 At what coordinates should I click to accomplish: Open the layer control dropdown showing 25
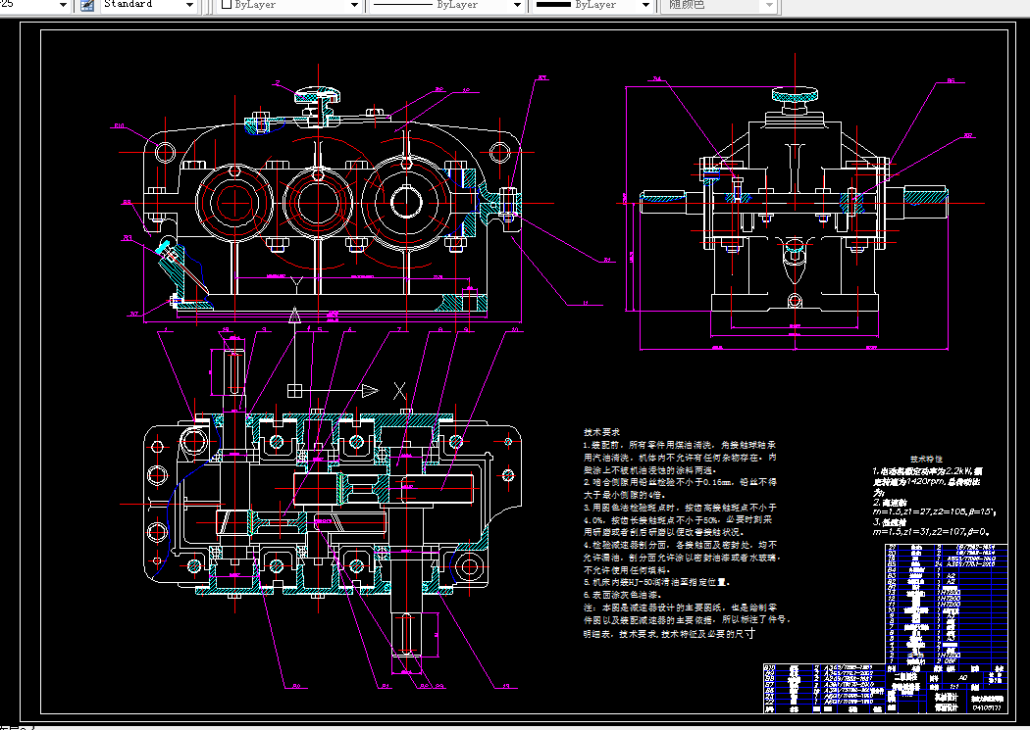(65, 5)
